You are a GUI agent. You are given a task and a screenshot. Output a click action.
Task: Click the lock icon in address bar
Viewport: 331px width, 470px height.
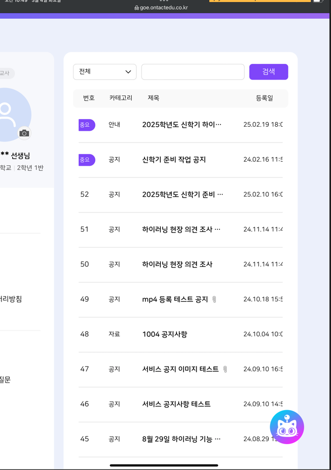136,8
